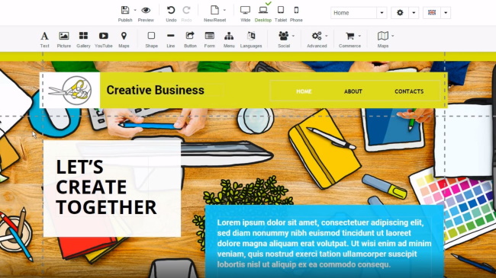
Task: Expand the Commerce dropdown arrow
Action: coord(359,36)
